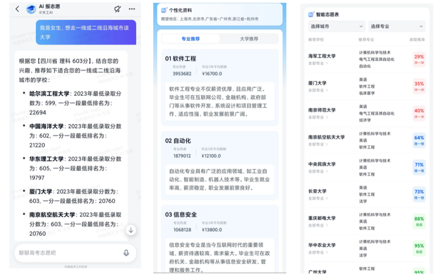Screen dimensions: 448x280
Task: Click 华东理工大学 in the chat reply
Action: pyautogui.click(x=46, y=159)
